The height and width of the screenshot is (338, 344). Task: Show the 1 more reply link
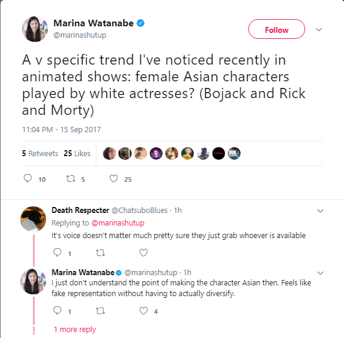pyautogui.click(x=75, y=330)
